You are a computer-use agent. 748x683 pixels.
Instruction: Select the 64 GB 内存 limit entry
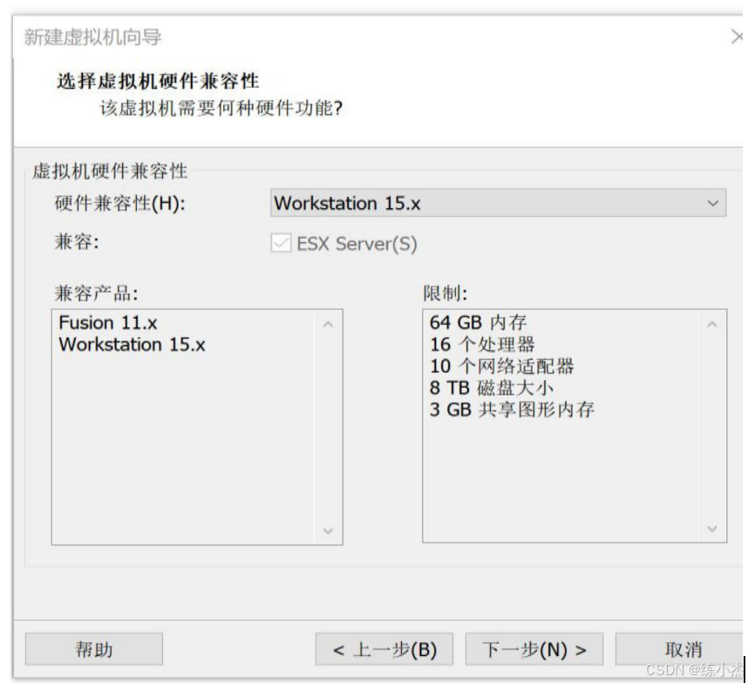[x=478, y=322]
